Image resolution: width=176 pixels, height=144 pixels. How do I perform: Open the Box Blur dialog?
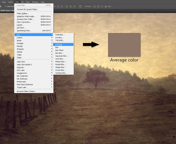point(63,53)
